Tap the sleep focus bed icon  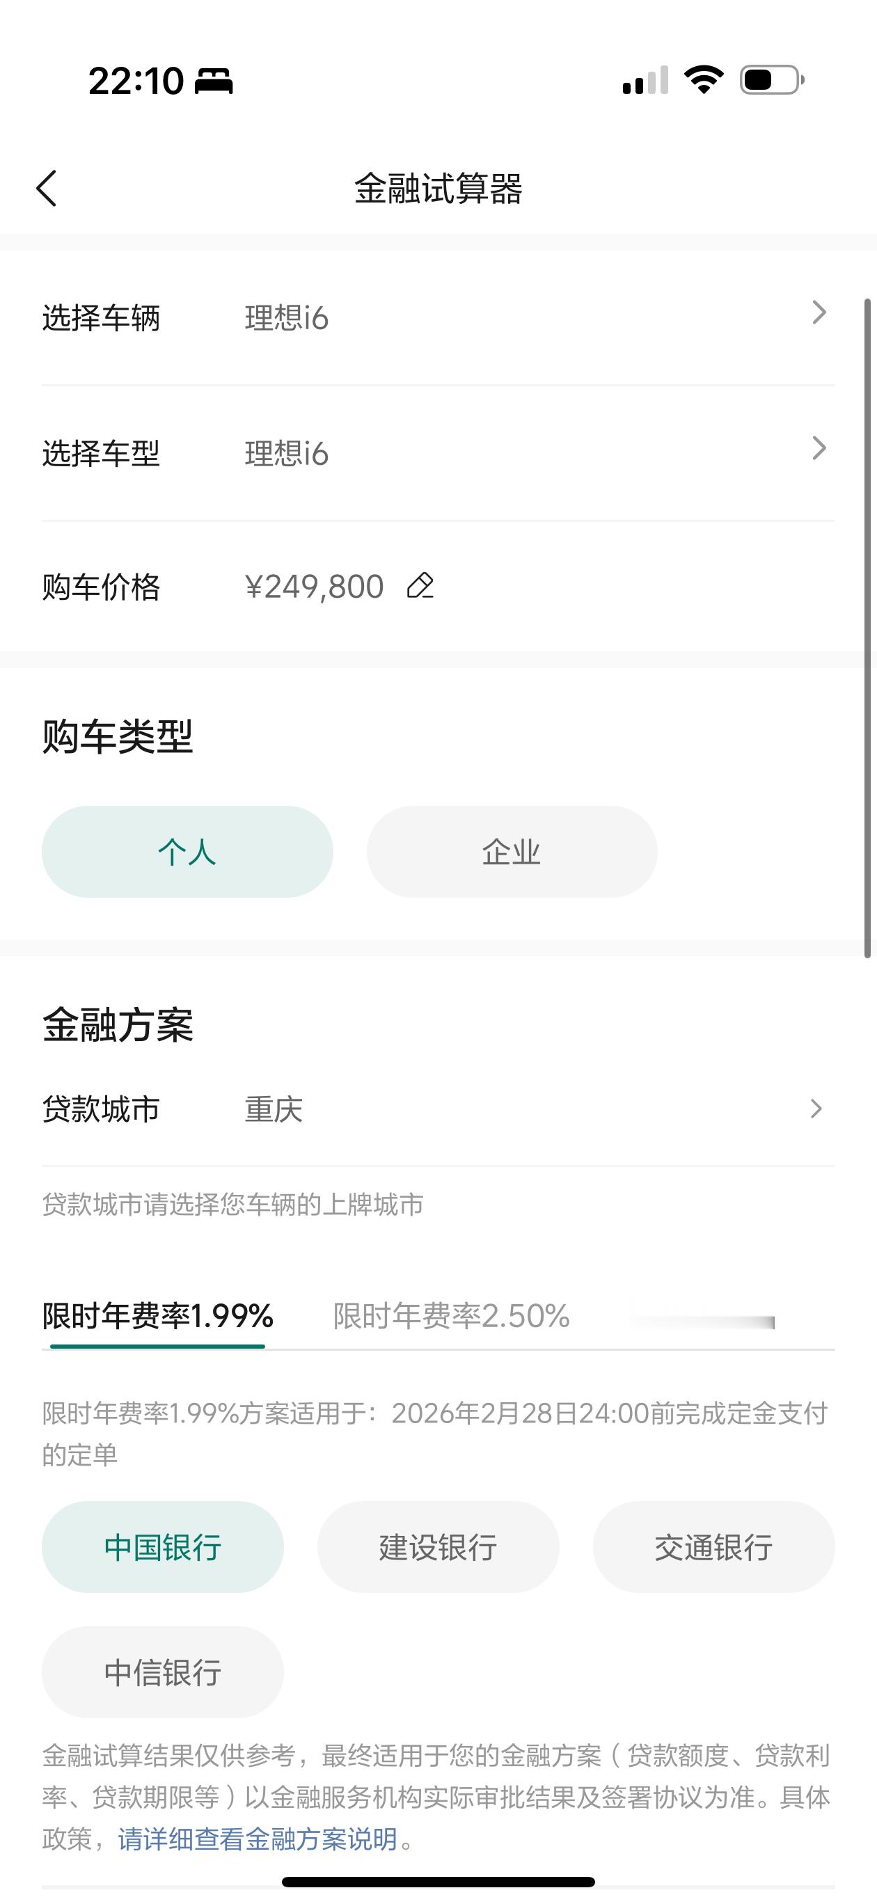[214, 81]
